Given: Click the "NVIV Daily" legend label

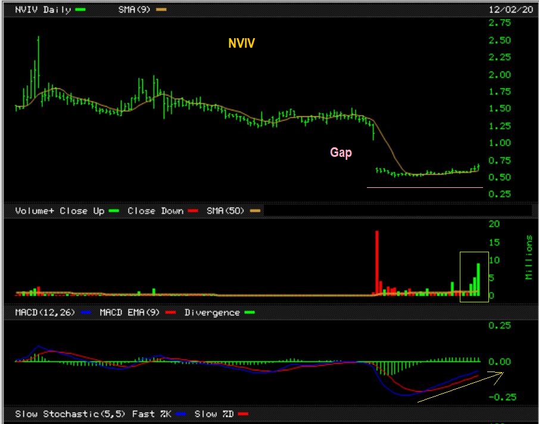Looking at the screenshot, I should [x=43, y=10].
